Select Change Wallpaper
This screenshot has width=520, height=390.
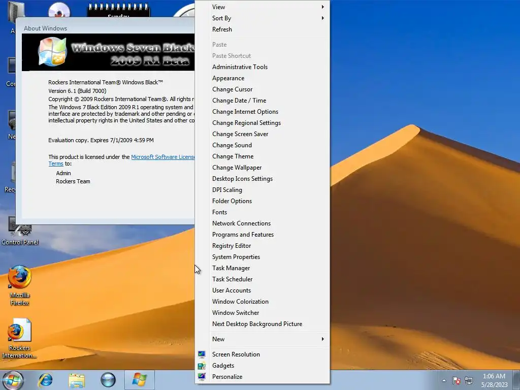263,168
